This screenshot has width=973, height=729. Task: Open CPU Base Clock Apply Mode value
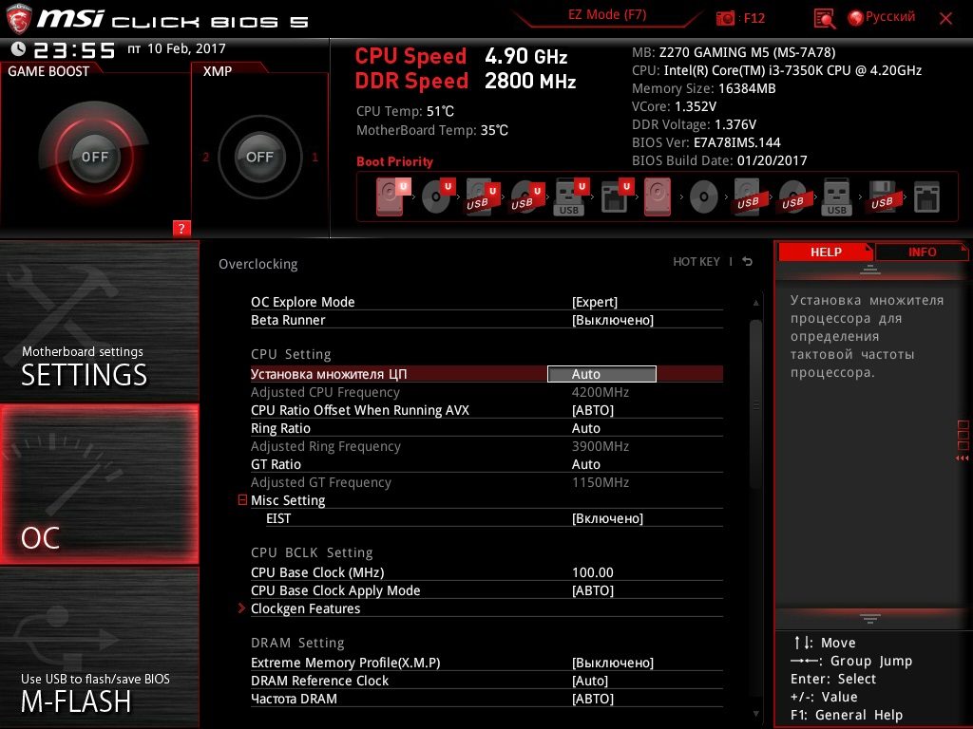[593, 590]
